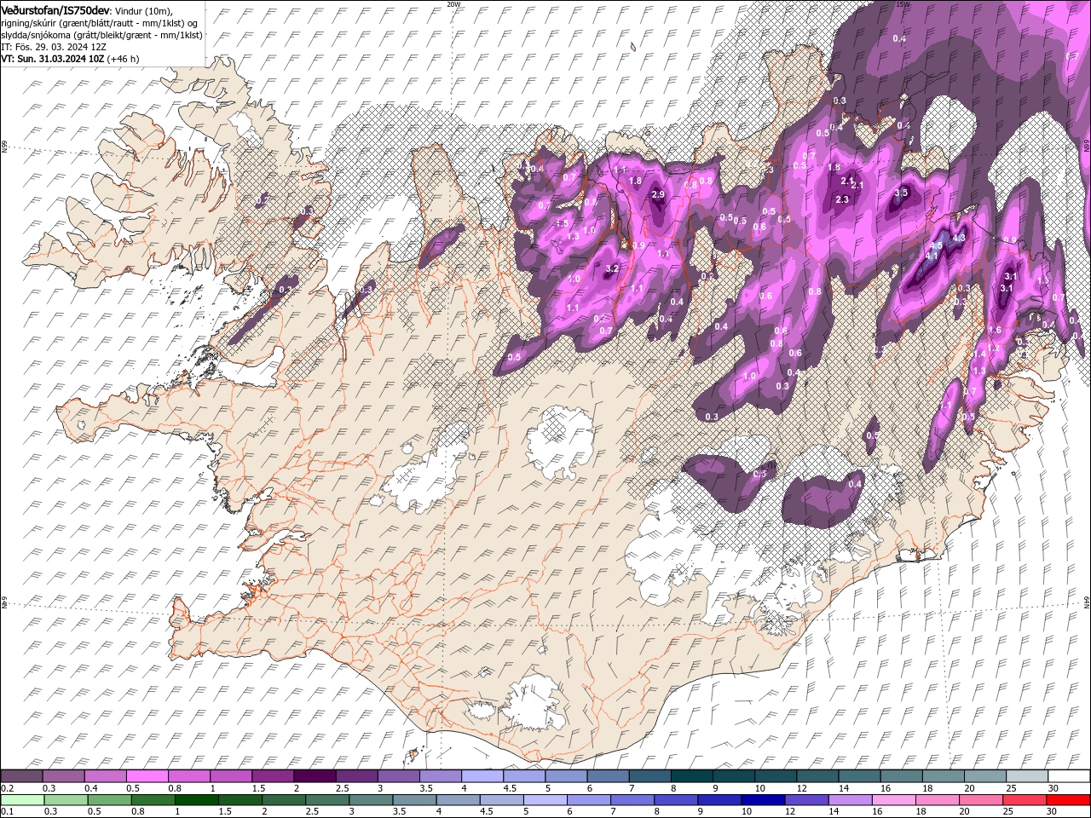Image resolution: width=1091 pixels, height=818 pixels.
Task: Click the 20W longitude label at top
Action: click(453, 3)
